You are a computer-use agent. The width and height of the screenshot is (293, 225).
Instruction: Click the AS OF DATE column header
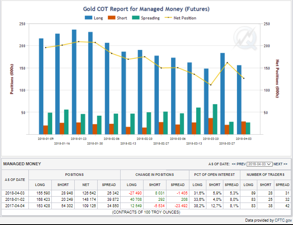pos(15,180)
